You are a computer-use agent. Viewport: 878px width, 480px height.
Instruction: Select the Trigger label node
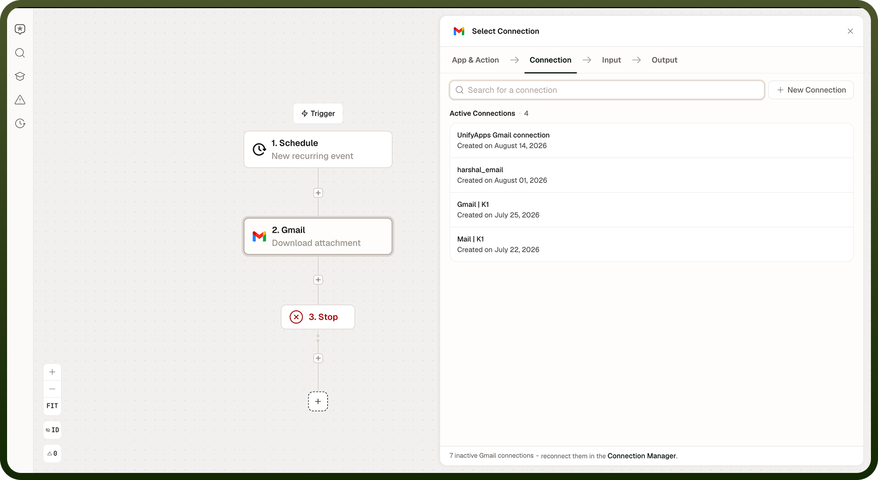point(318,113)
